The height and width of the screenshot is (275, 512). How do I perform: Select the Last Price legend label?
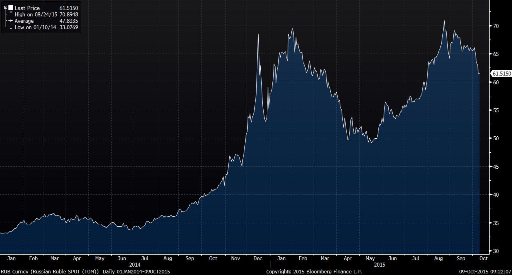(x=27, y=8)
